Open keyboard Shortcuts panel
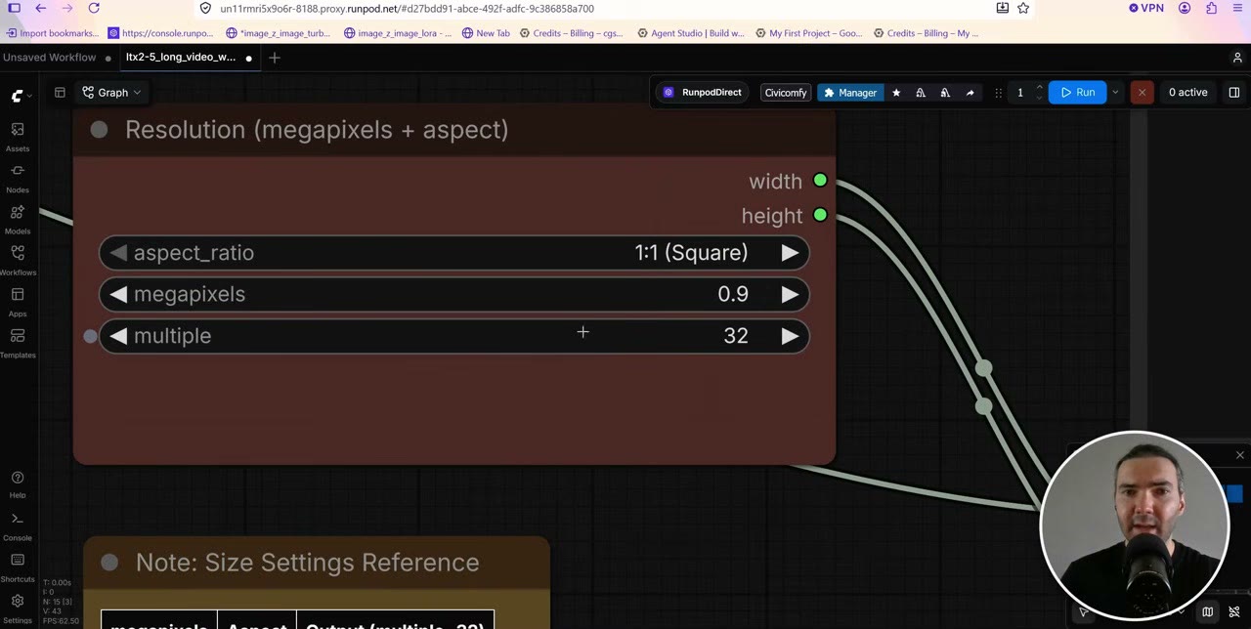Viewport: 1251px width, 629px height. 18,566
